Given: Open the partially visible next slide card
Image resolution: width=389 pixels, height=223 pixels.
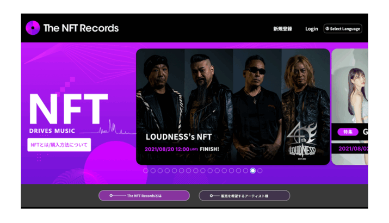Looking at the screenshot, I should pyautogui.click(x=350, y=107).
